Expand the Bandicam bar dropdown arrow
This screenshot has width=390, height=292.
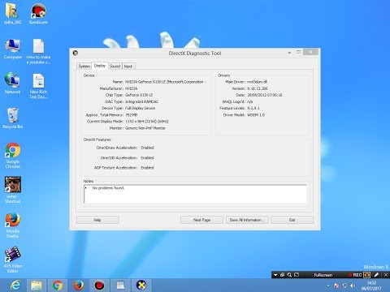[275, 275]
